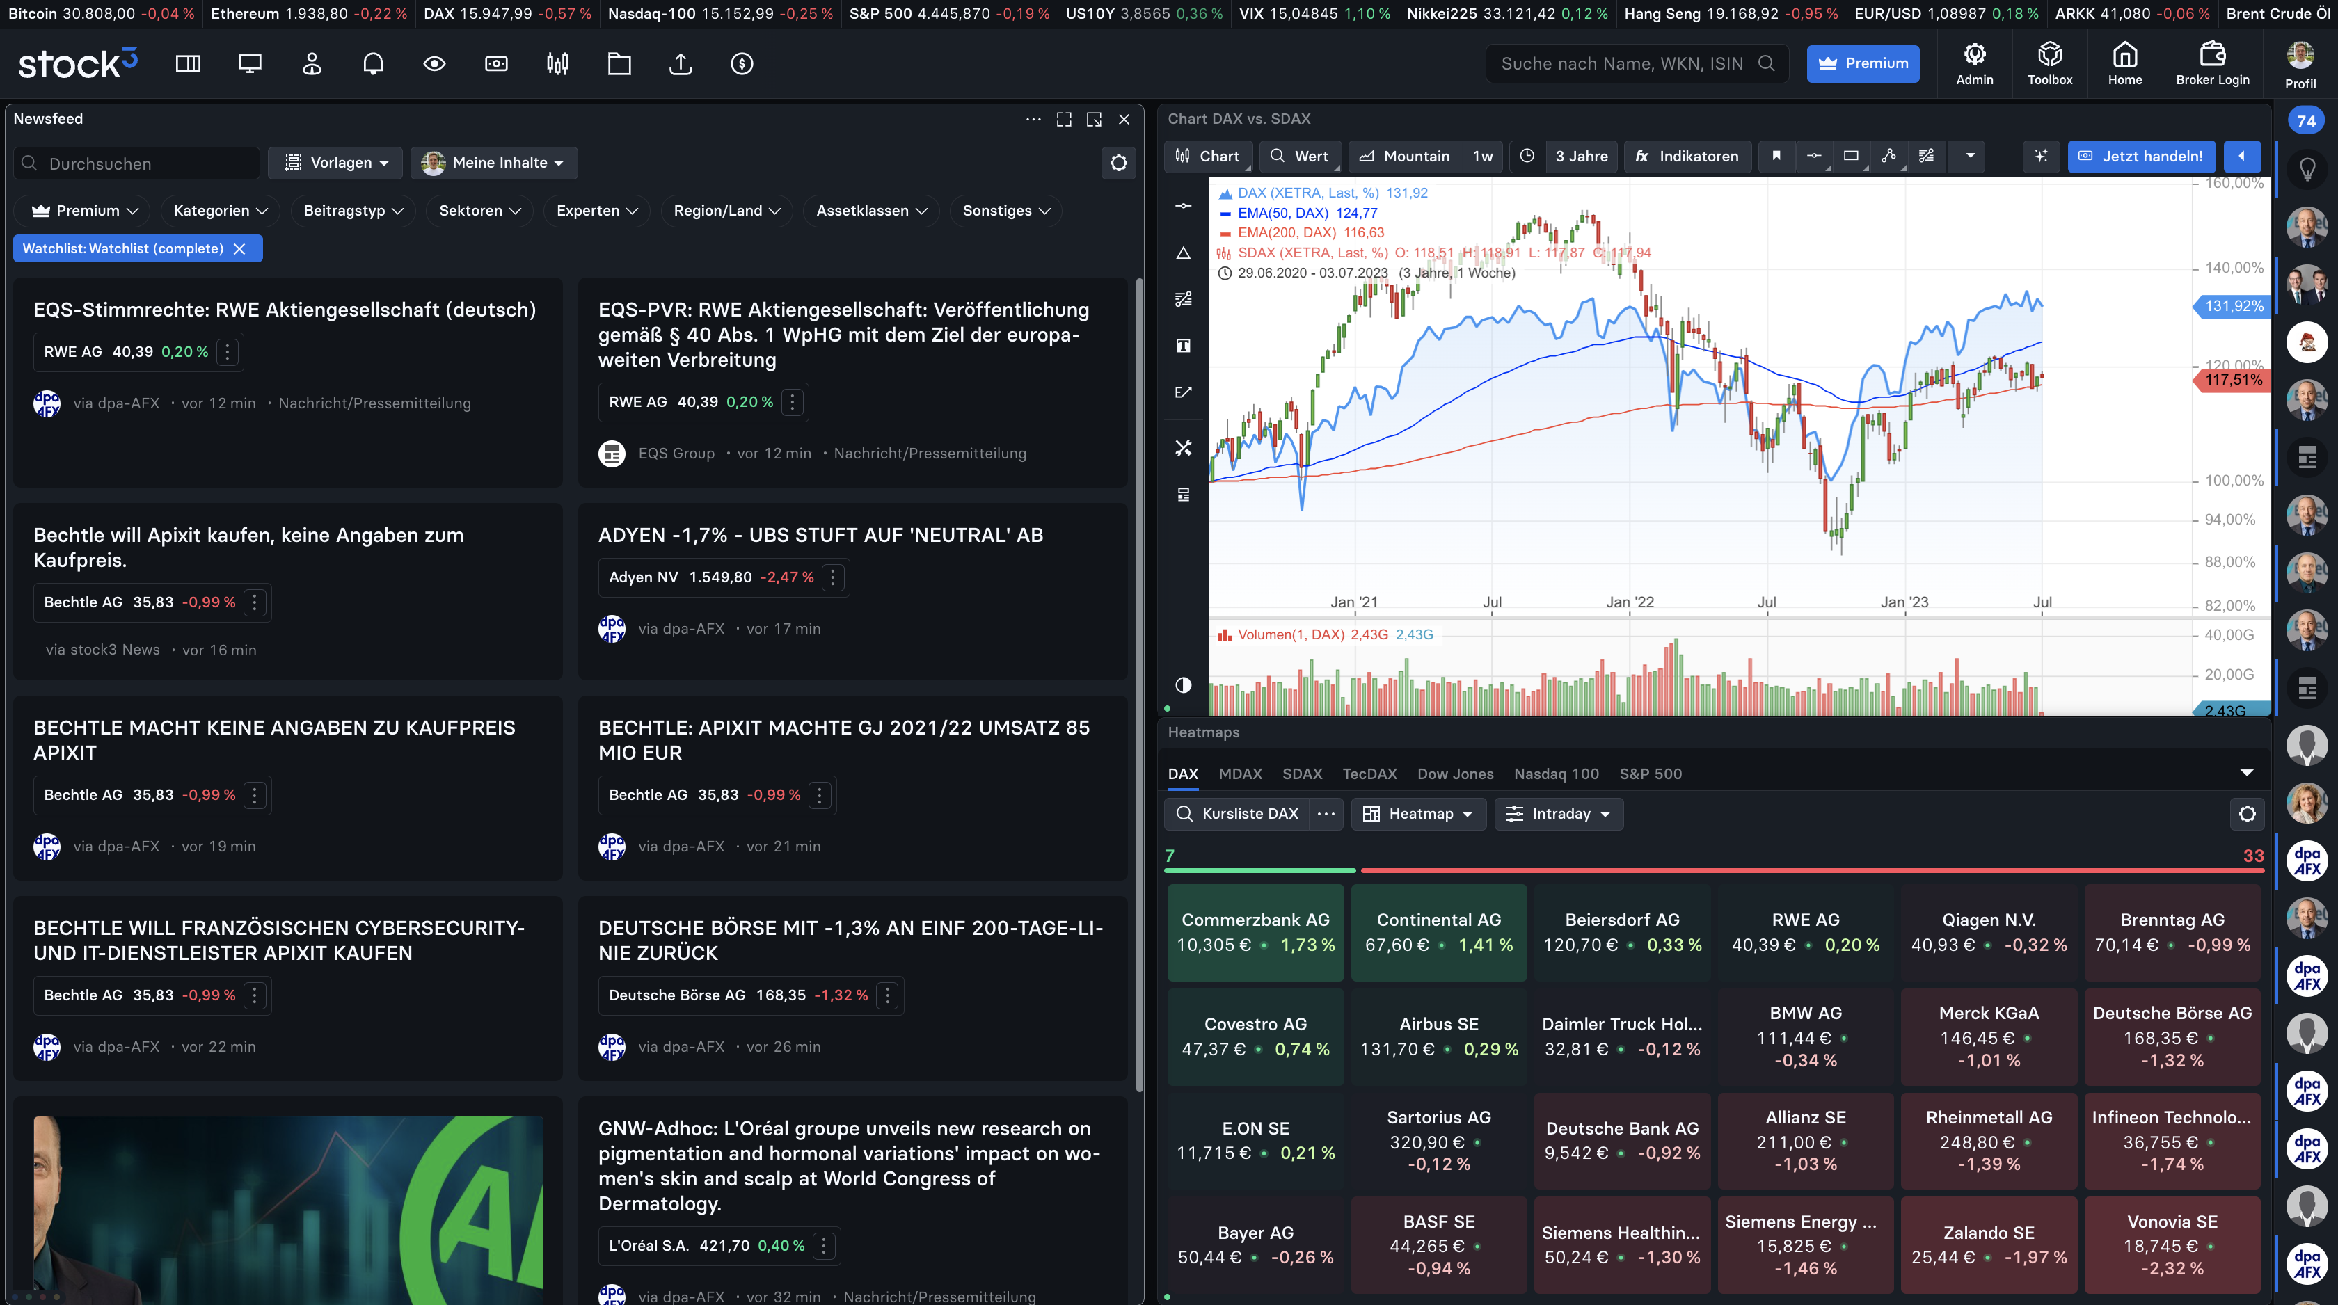Screen dimensions: 2338x1305
Task: Select the horizontal line drawing tool in chart toolbar
Action: [1813, 156]
